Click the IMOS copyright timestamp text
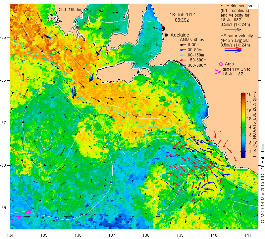The width and height of the screenshot is (265, 239). [x=262, y=183]
